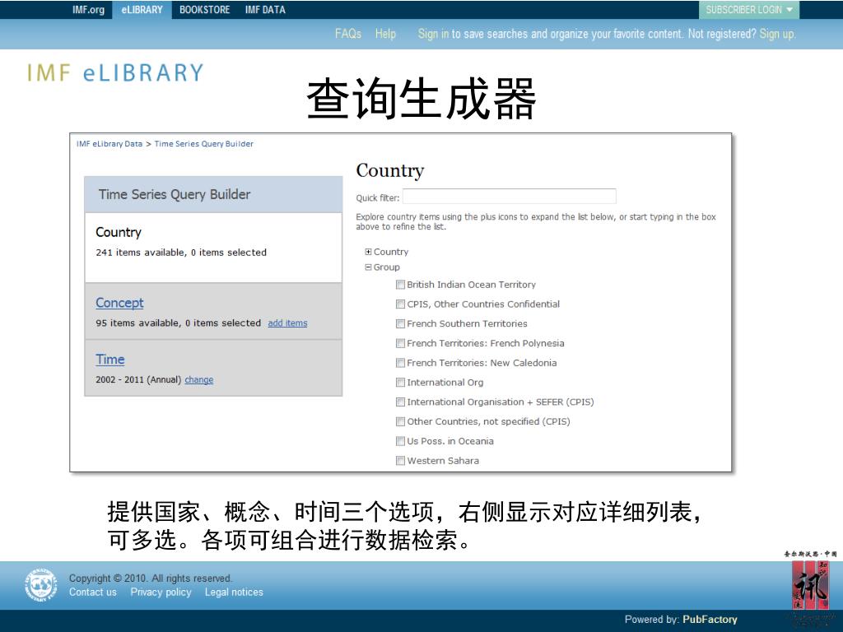Image resolution: width=843 pixels, height=632 pixels.
Task: Click the Country heading on the right
Action: 389,171
